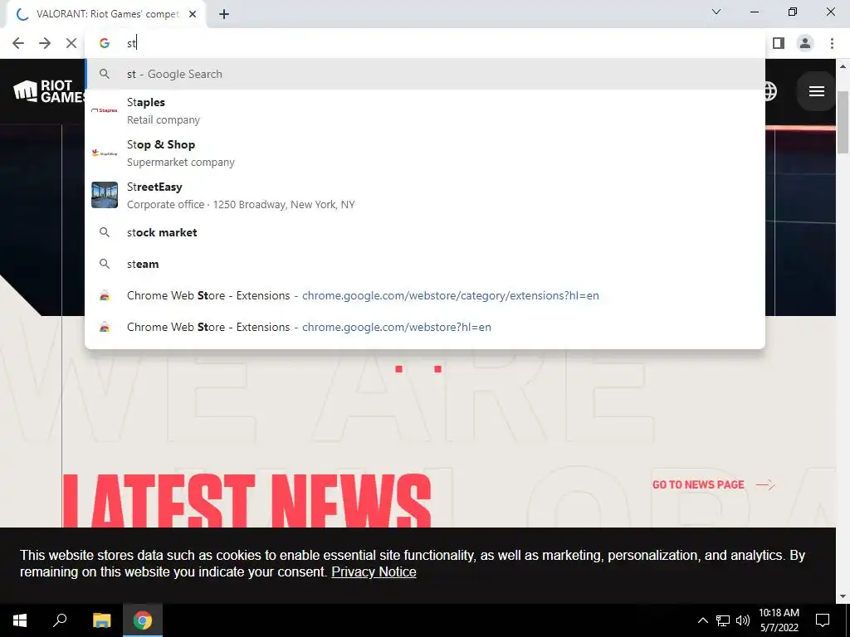850x637 pixels.
Task: Go back with the browser back arrow
Action: tap(18, 43)
